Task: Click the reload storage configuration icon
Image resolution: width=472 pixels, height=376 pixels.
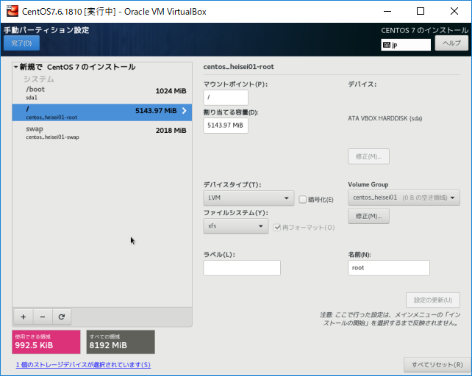Action: coord(62,317)
